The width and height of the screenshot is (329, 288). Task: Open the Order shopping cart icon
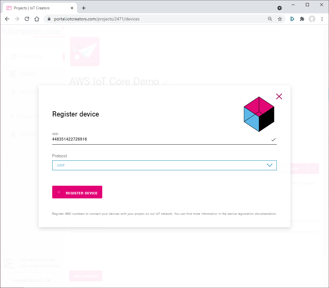[x=13, y=74]
